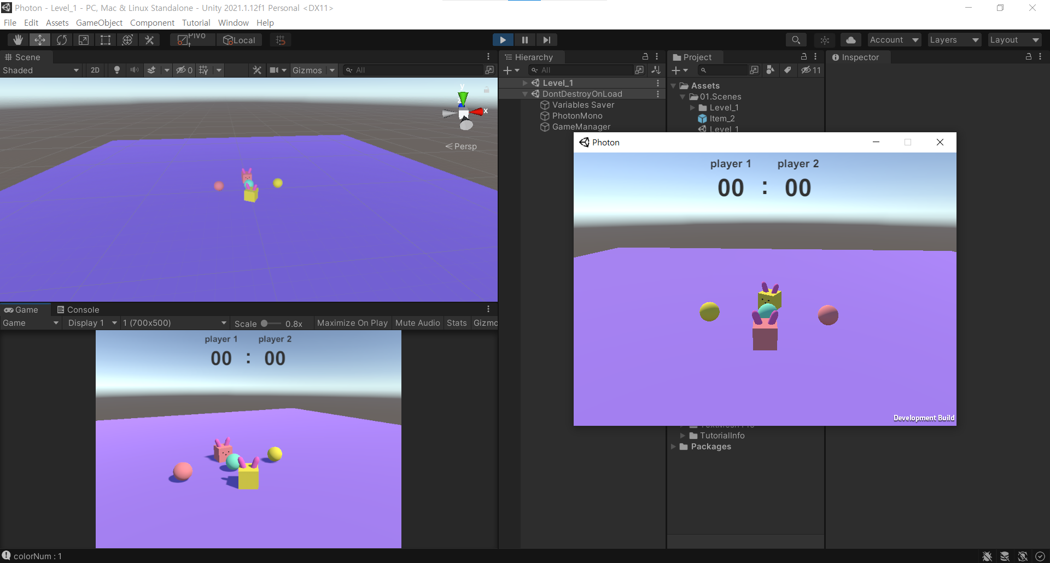
Task: Click the Step frame button
Action: (x=546, y=40)
